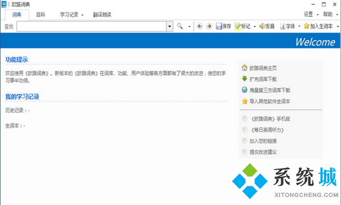Viewport: 341px width, 205px height.
Task: Click the 功能提示 heading
Action: click(16, 59)
